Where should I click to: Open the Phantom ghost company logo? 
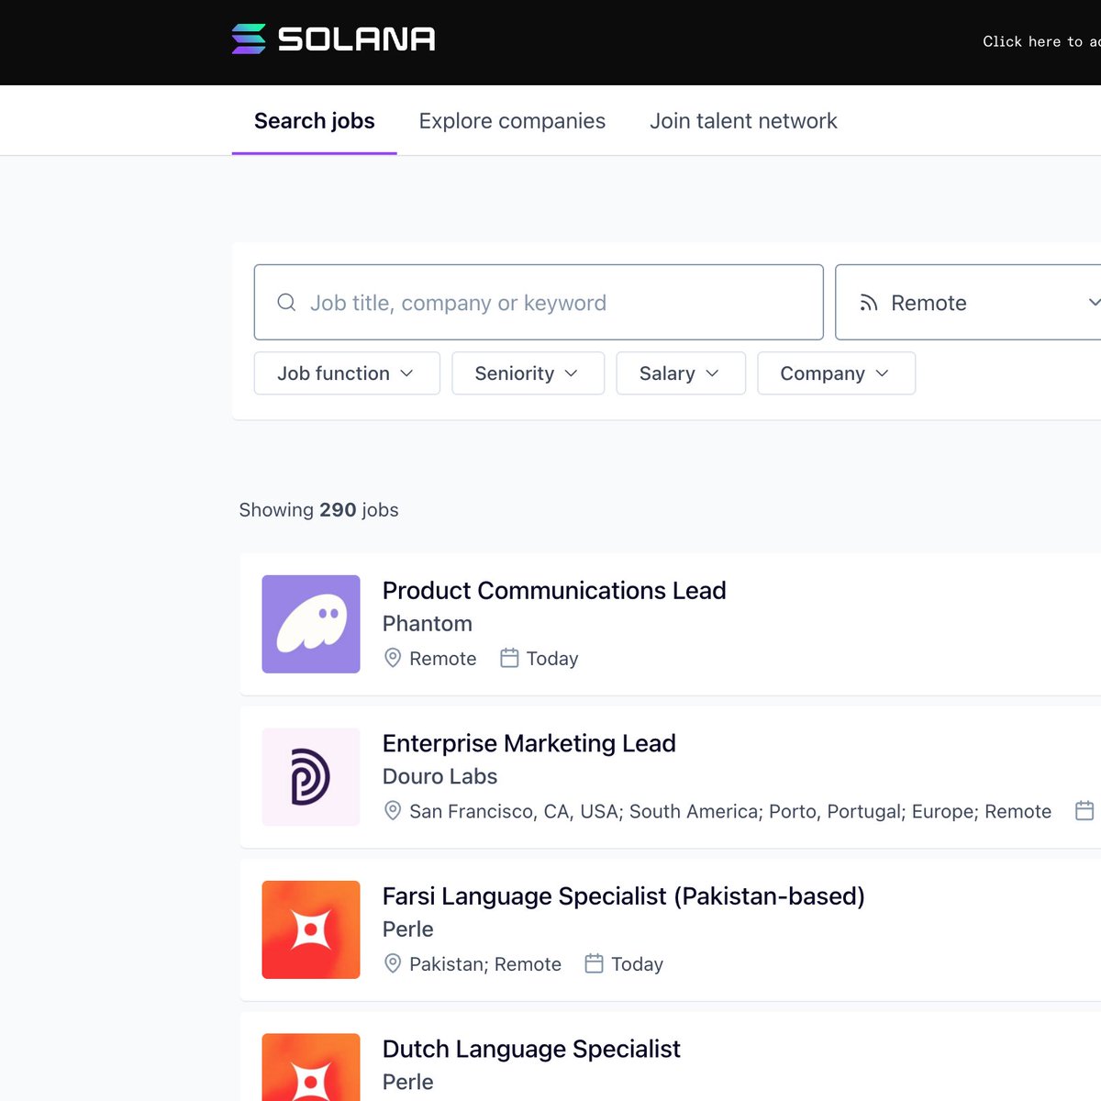(311, 624)
